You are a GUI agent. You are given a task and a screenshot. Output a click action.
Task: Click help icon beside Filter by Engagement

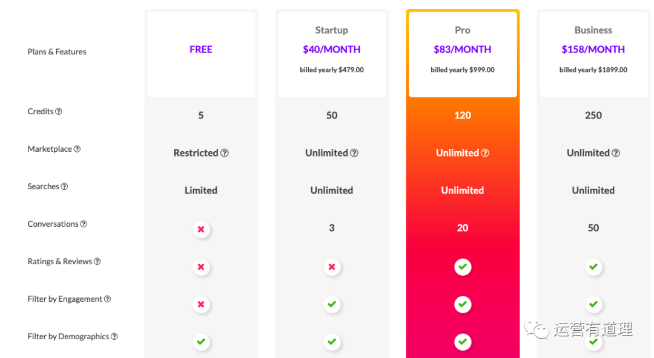tap(107, 299)
